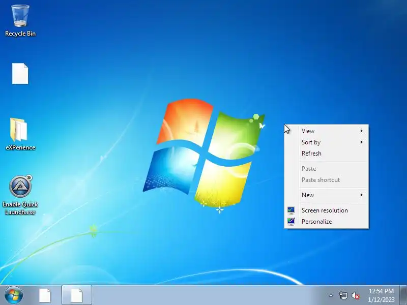Choose Refresh from the context menu
407x305 pixels.
click(x=326, y=154)
